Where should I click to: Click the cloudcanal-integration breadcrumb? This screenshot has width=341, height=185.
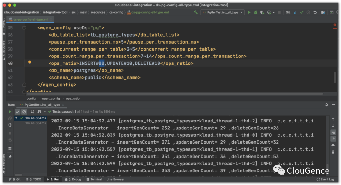click(21, 12)
